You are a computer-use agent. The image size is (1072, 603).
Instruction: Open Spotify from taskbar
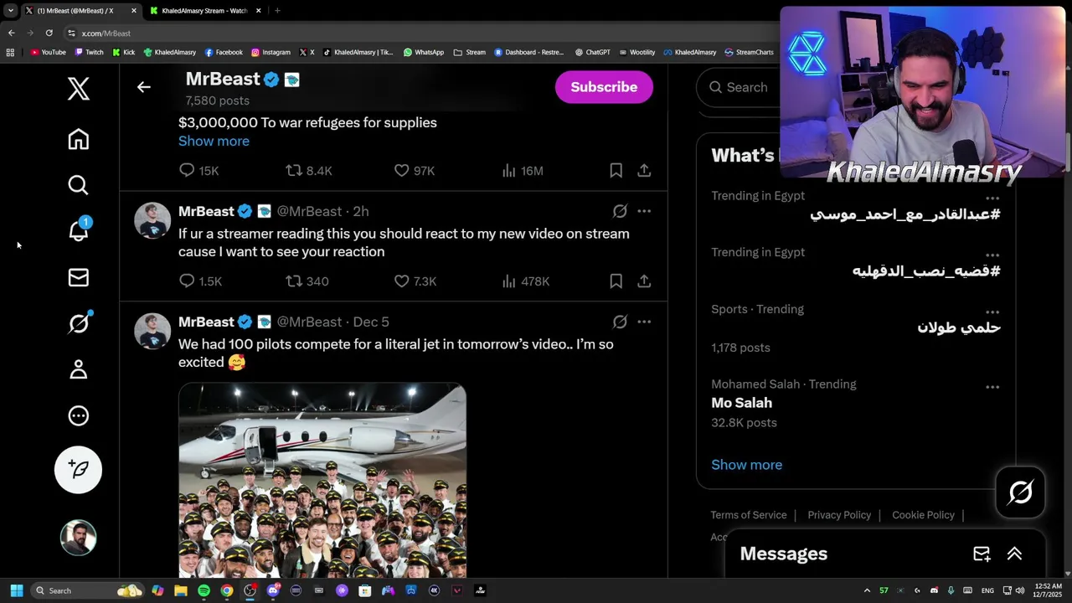click(204, 590)
